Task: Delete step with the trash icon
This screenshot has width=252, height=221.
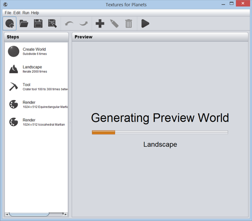Action: (128, 24)
